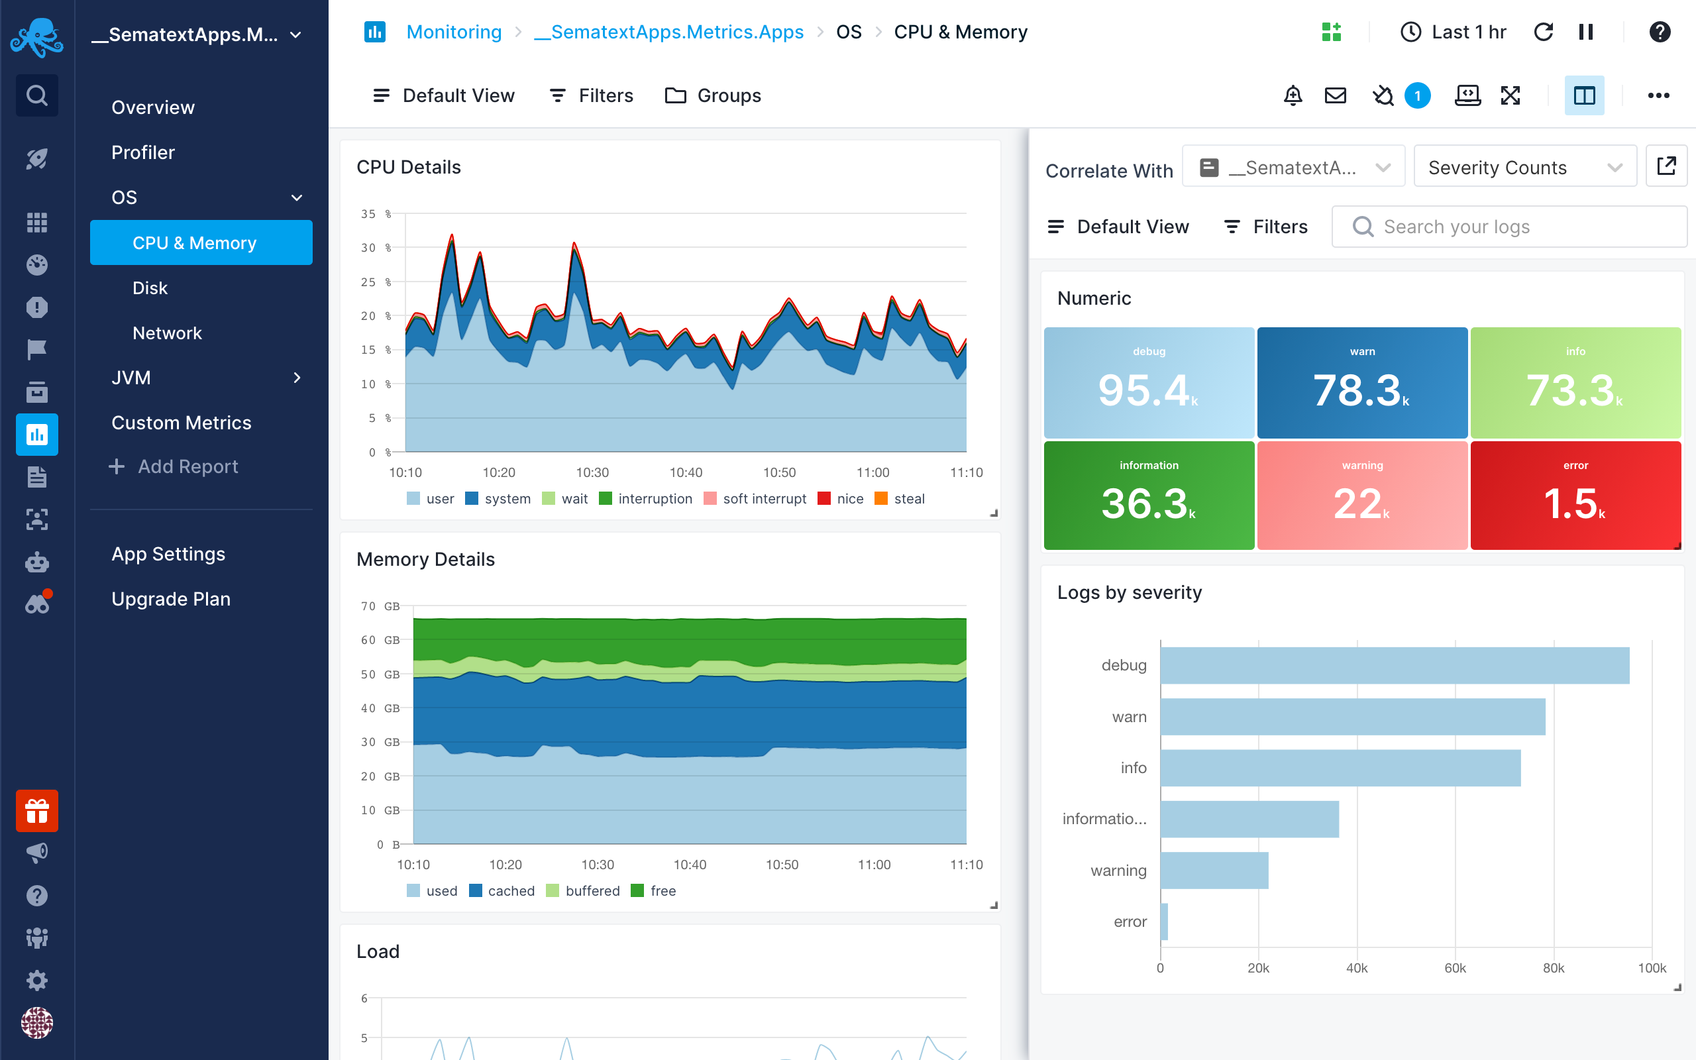Enable the split view panel icon
Viewport: 1696px width, 1060px height.
[1585, 95]
